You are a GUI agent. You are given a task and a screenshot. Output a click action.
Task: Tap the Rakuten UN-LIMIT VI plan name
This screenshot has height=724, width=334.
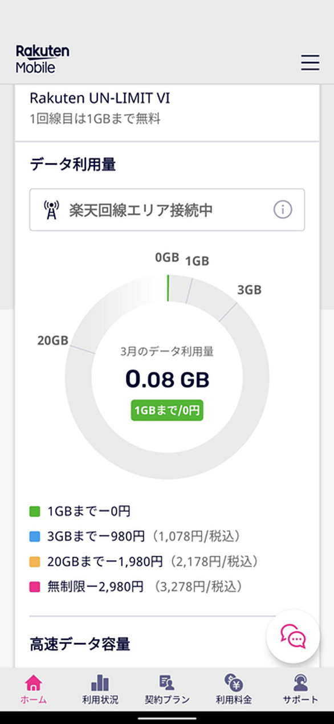pyautogui.click(x=100, y=99)
